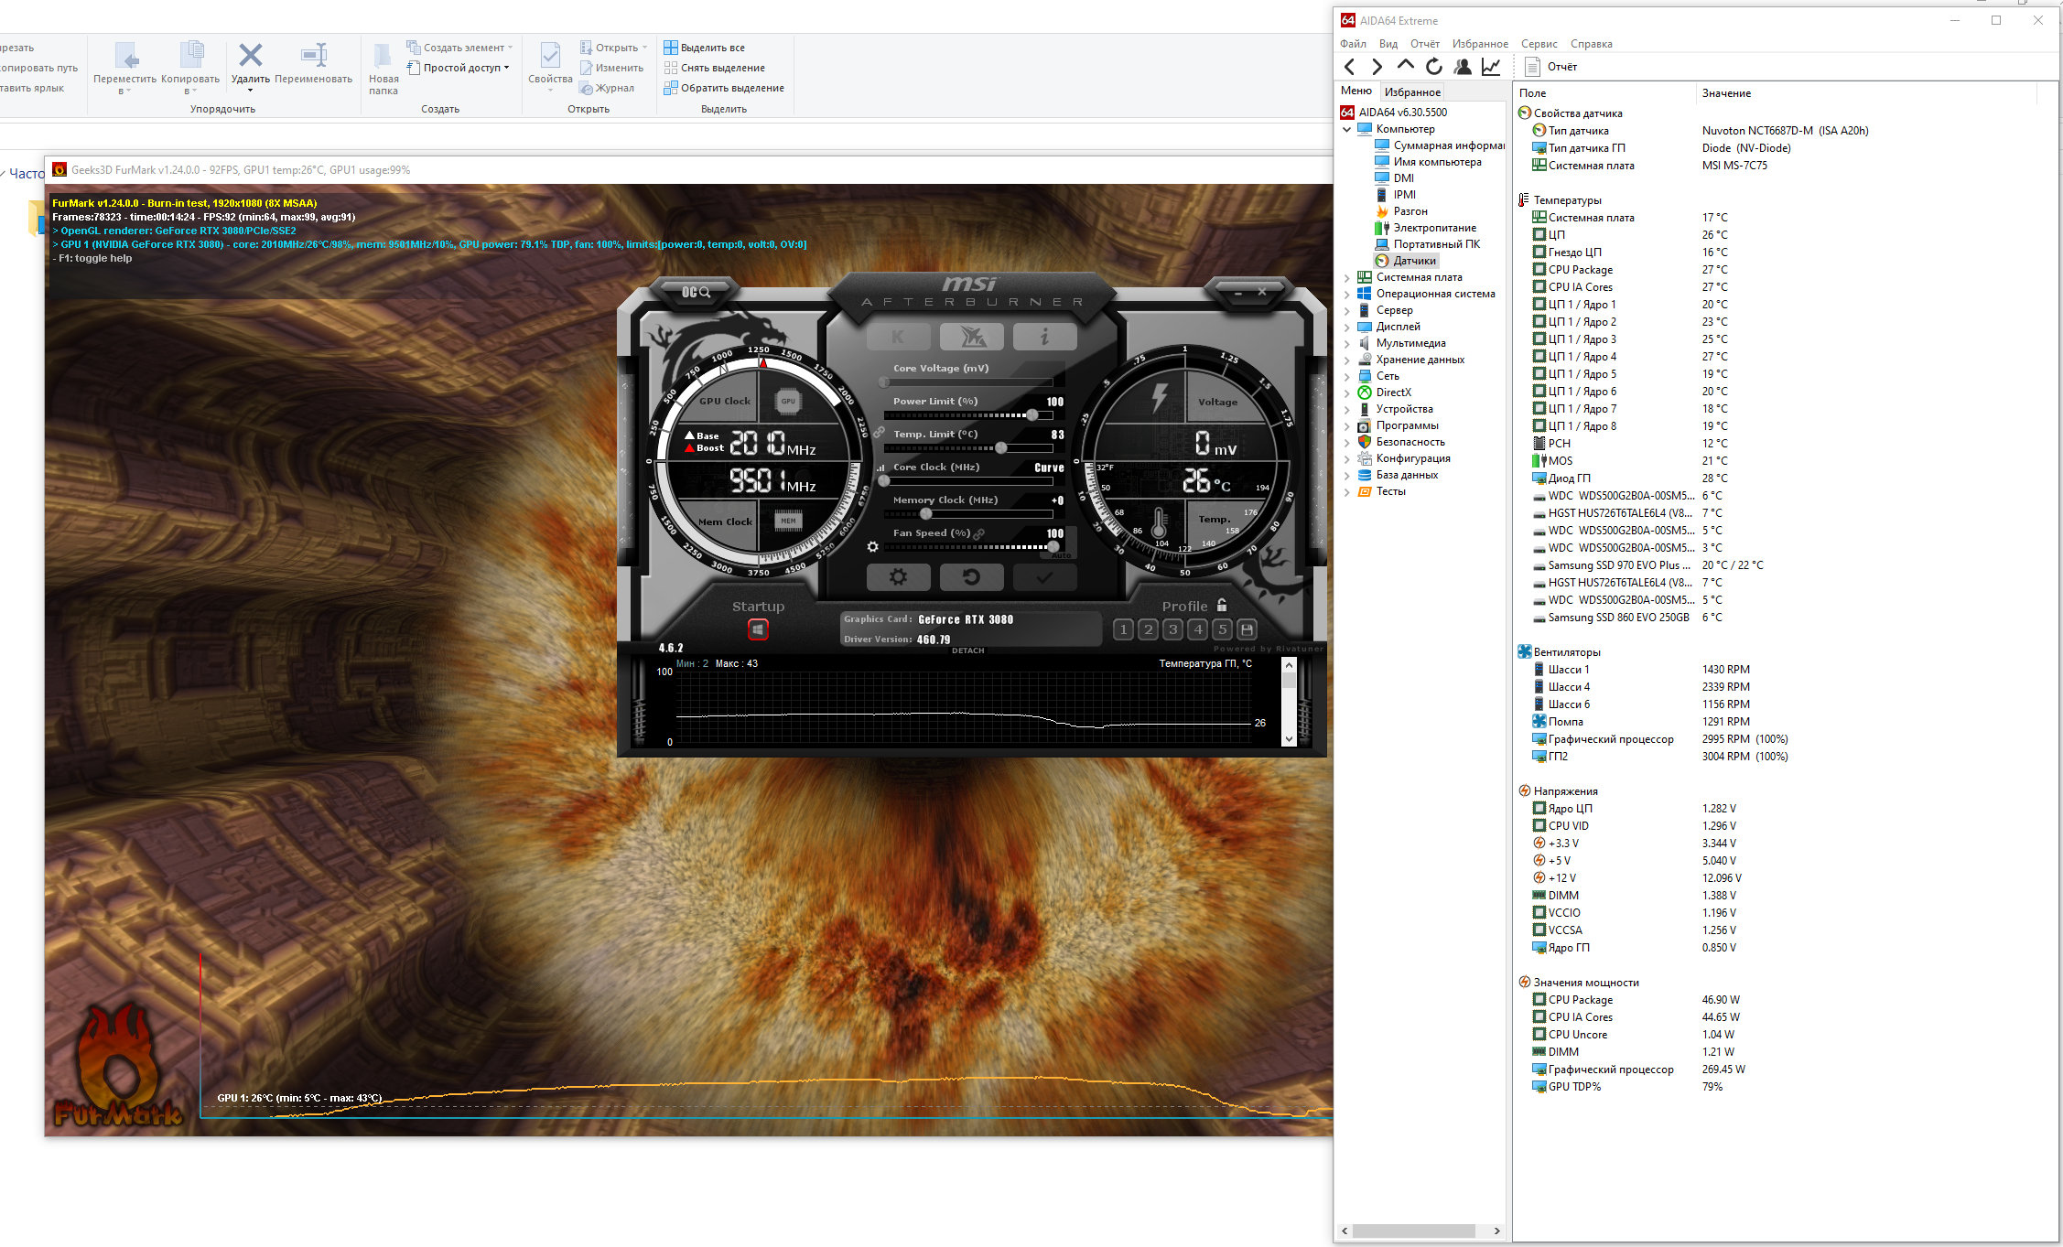Click the AIDA64 Up level arrow
Viewport: 2063px width, 1247px height.
1405,66
